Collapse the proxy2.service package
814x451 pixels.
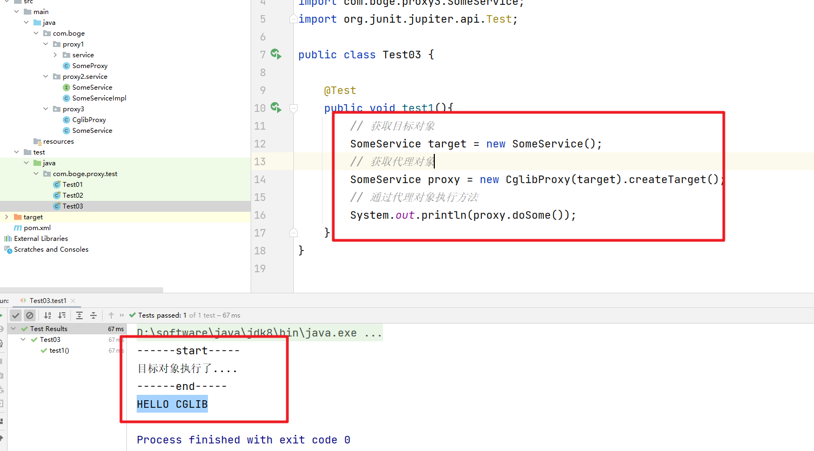click(x=46, y=76)
